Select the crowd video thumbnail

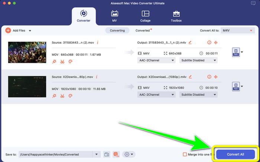[x=27, y=53]
